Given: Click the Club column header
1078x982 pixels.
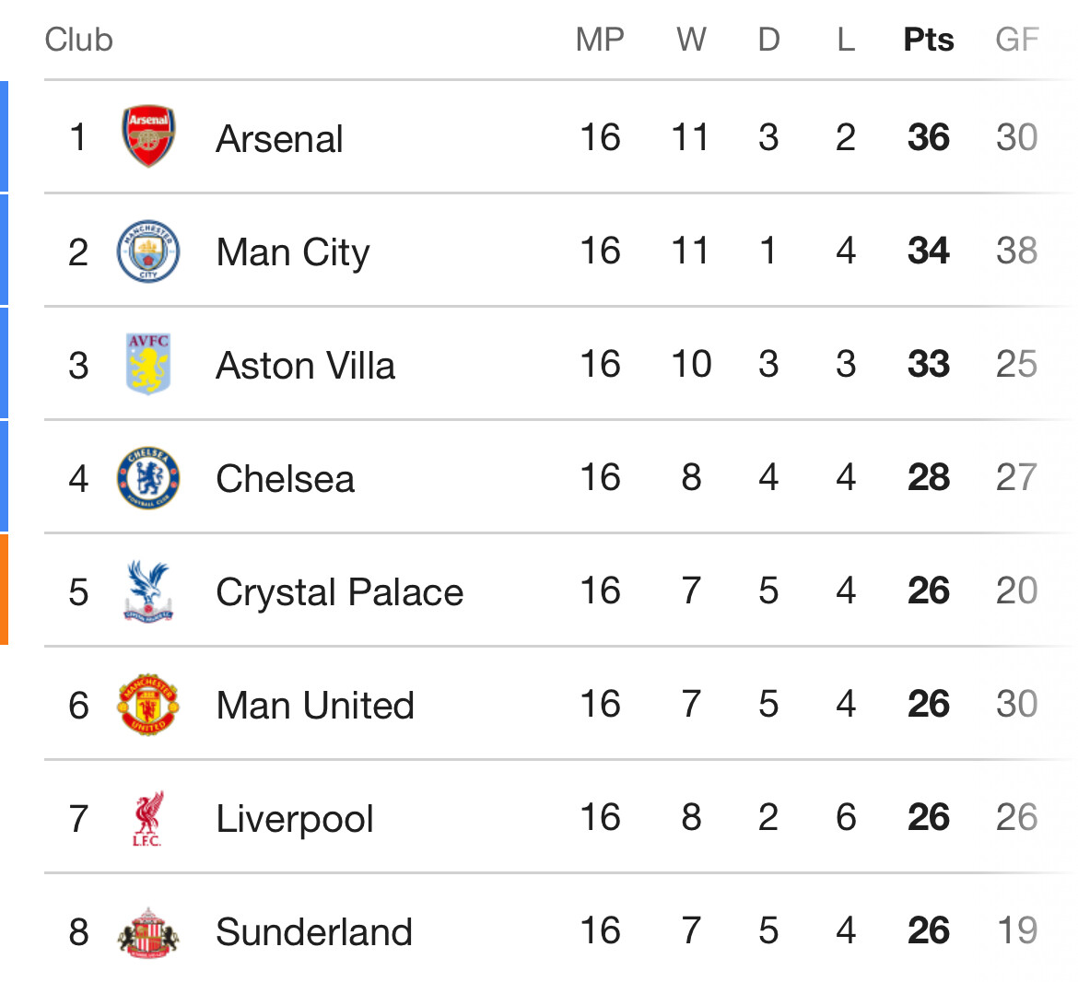Looking at the screenshot, I should [78, 40].
